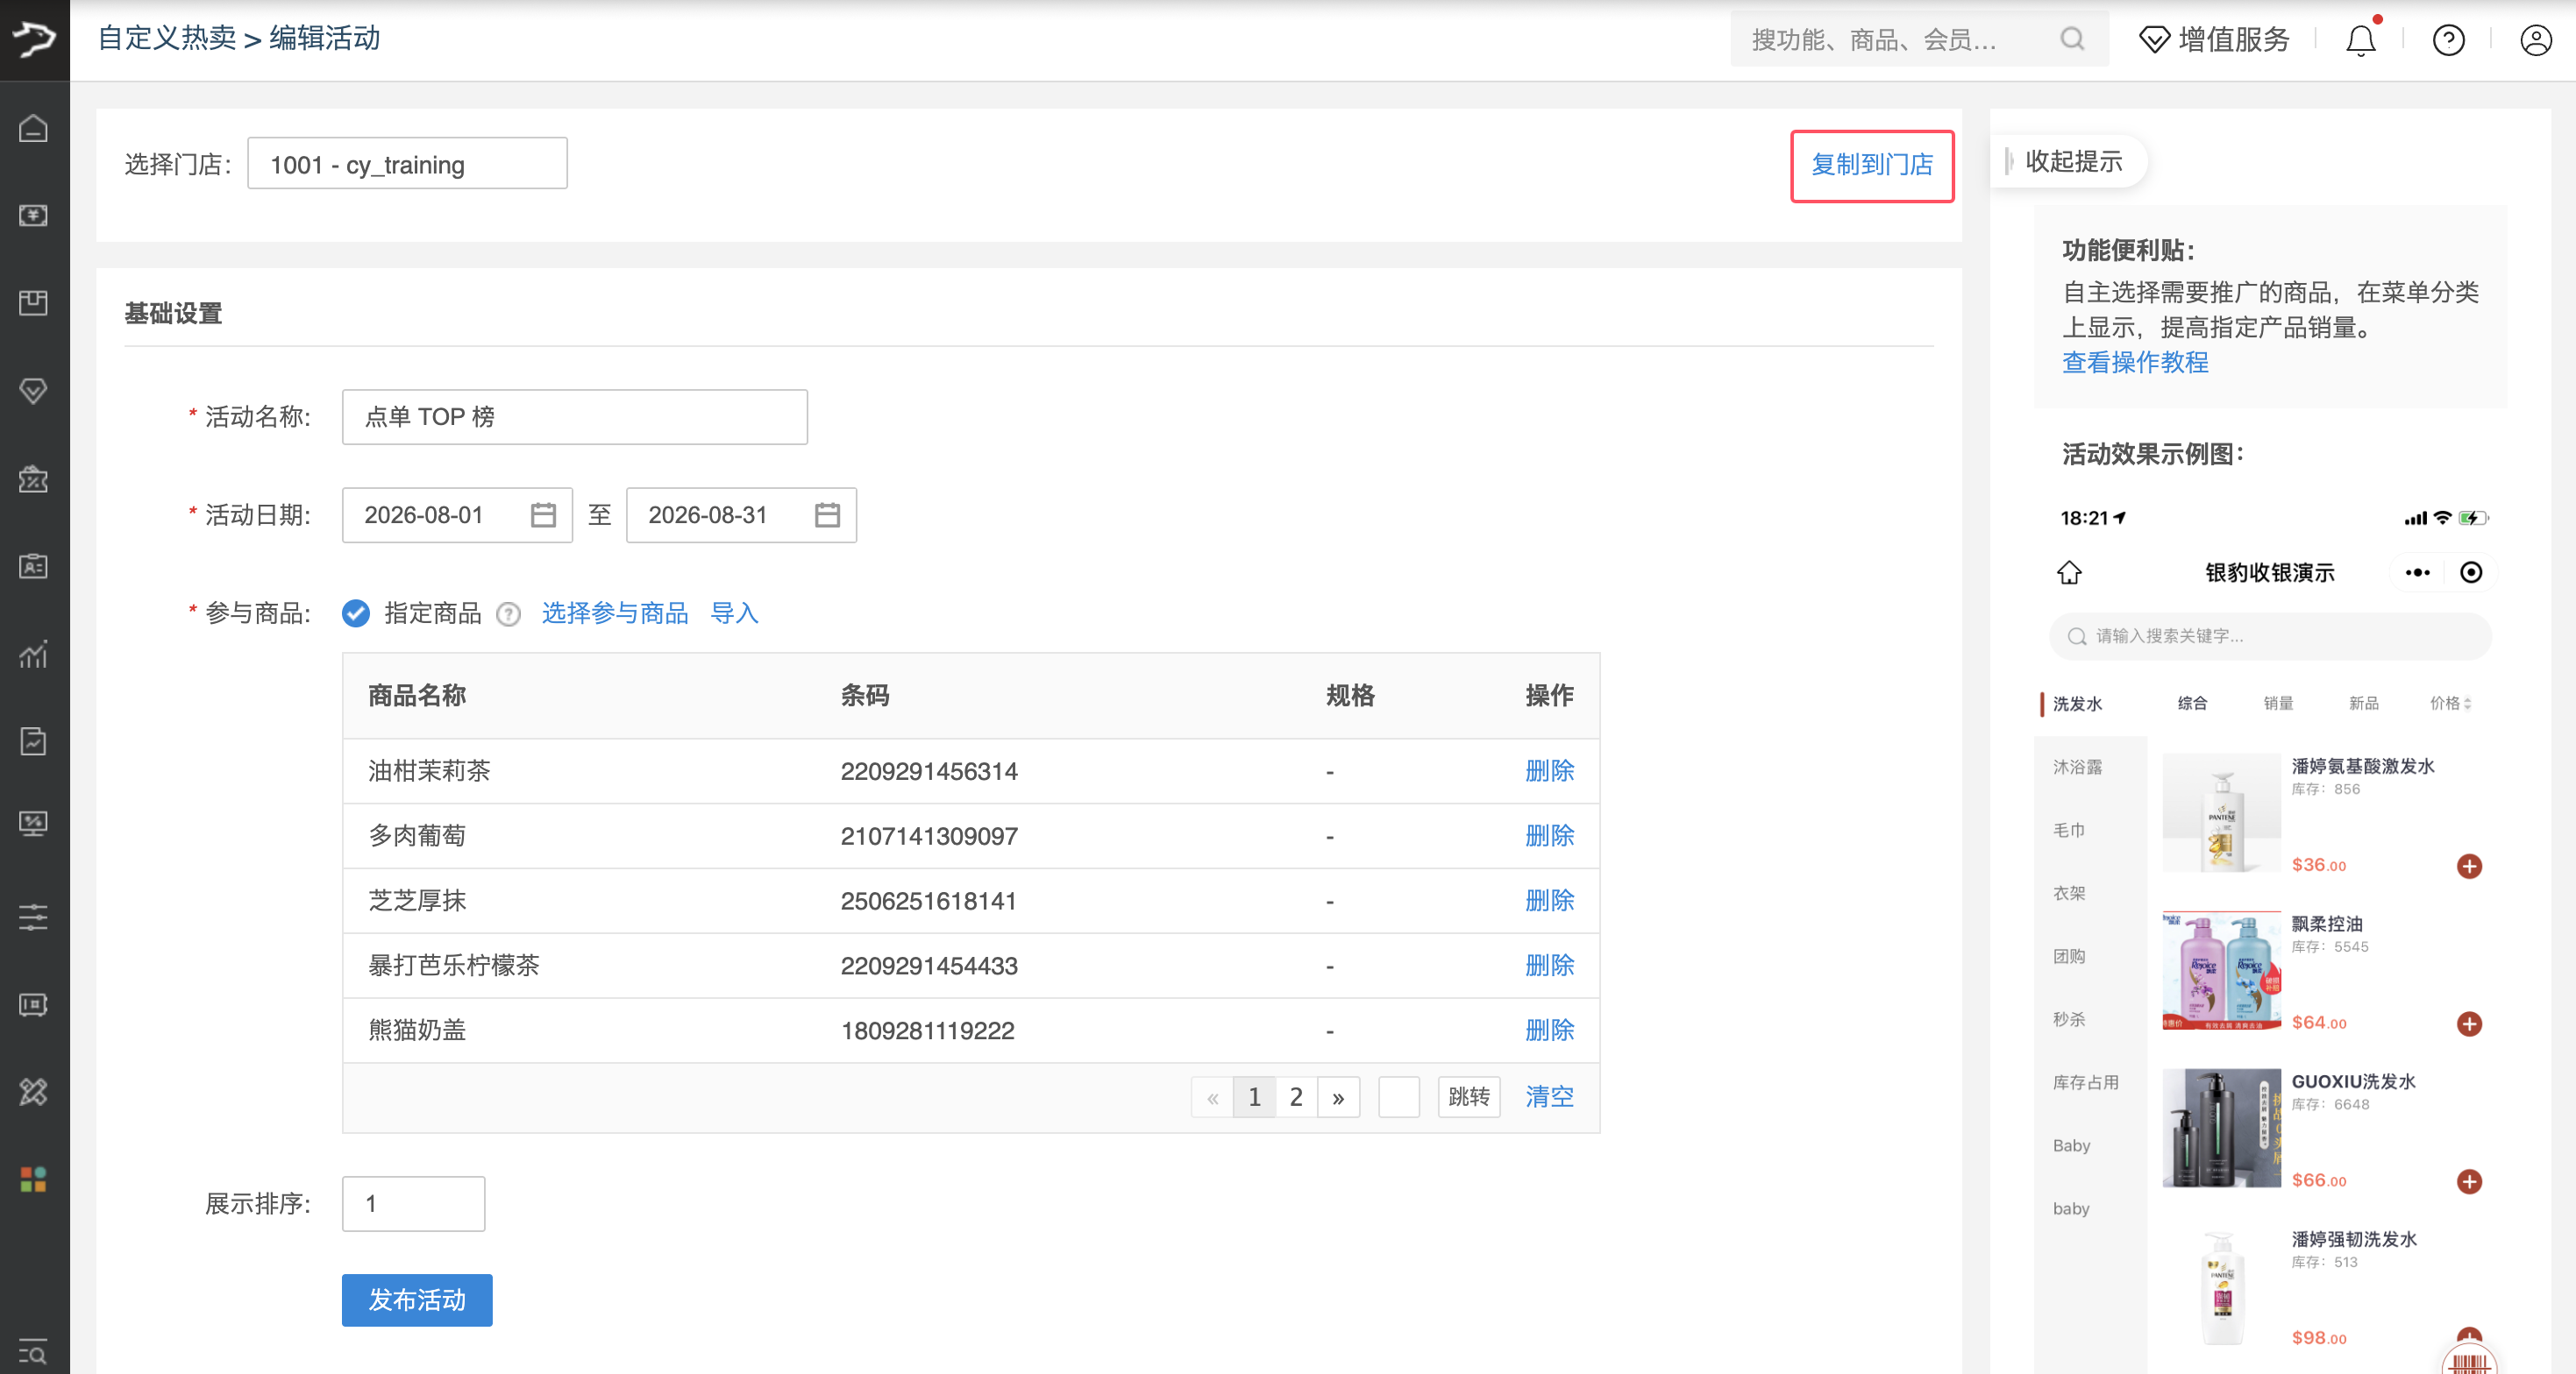Open the percent coupon marketing icon
Screen dimensions: 2576x1374
point(34,478)
